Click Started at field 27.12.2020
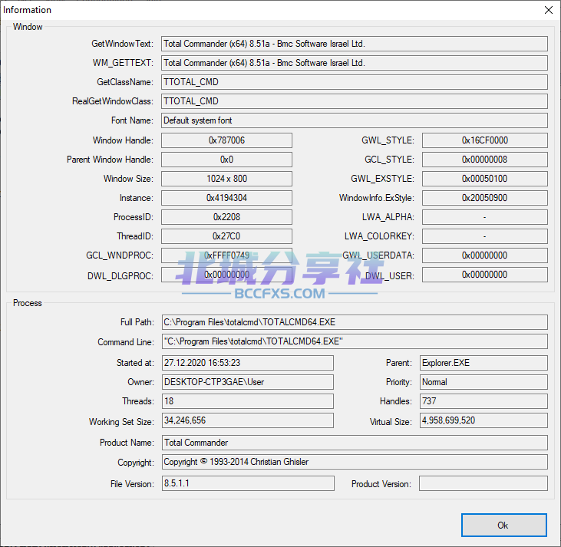This screenshot has width=561, height=547. pos(248,363)
